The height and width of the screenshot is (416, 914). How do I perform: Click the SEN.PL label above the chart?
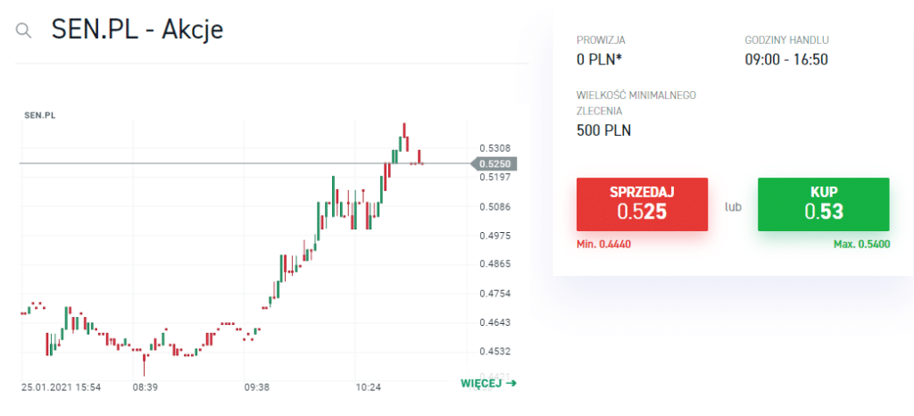click(39, 115)
